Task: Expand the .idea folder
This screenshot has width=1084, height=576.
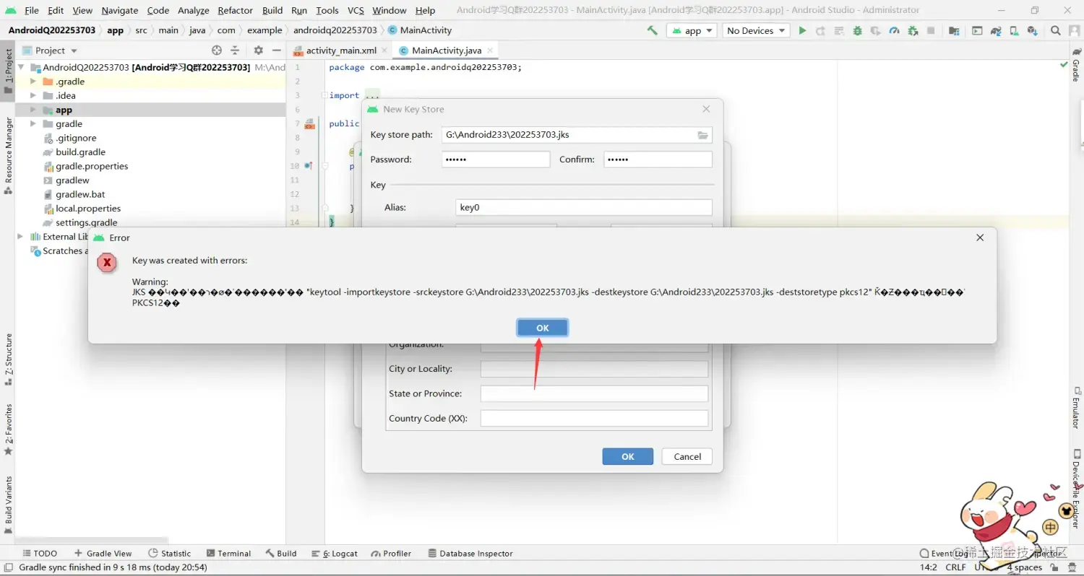Action: click(x=33, y=95)
